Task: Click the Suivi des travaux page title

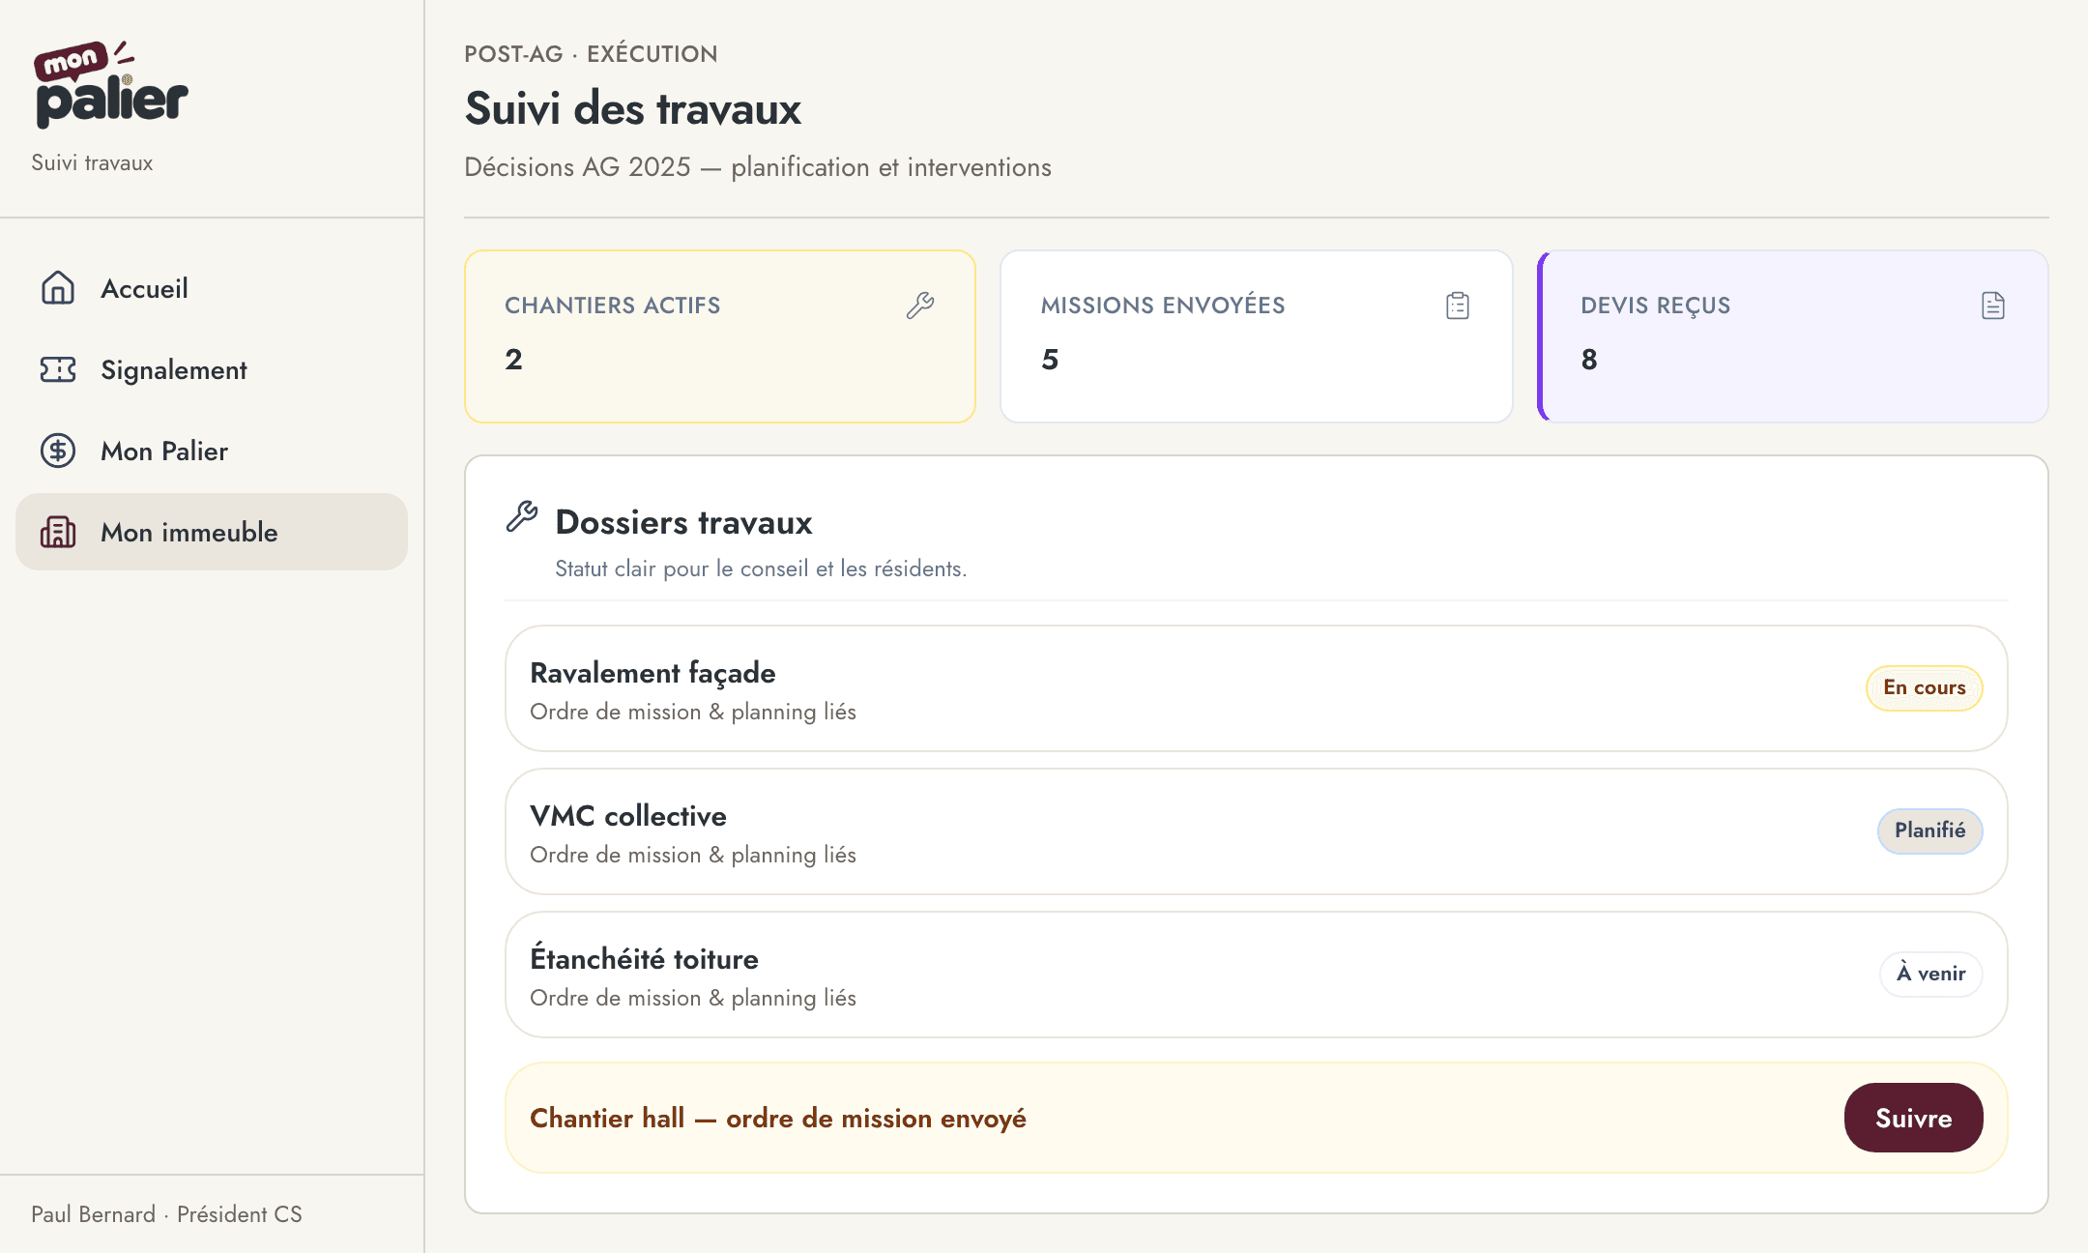Action: click(633, 108)
